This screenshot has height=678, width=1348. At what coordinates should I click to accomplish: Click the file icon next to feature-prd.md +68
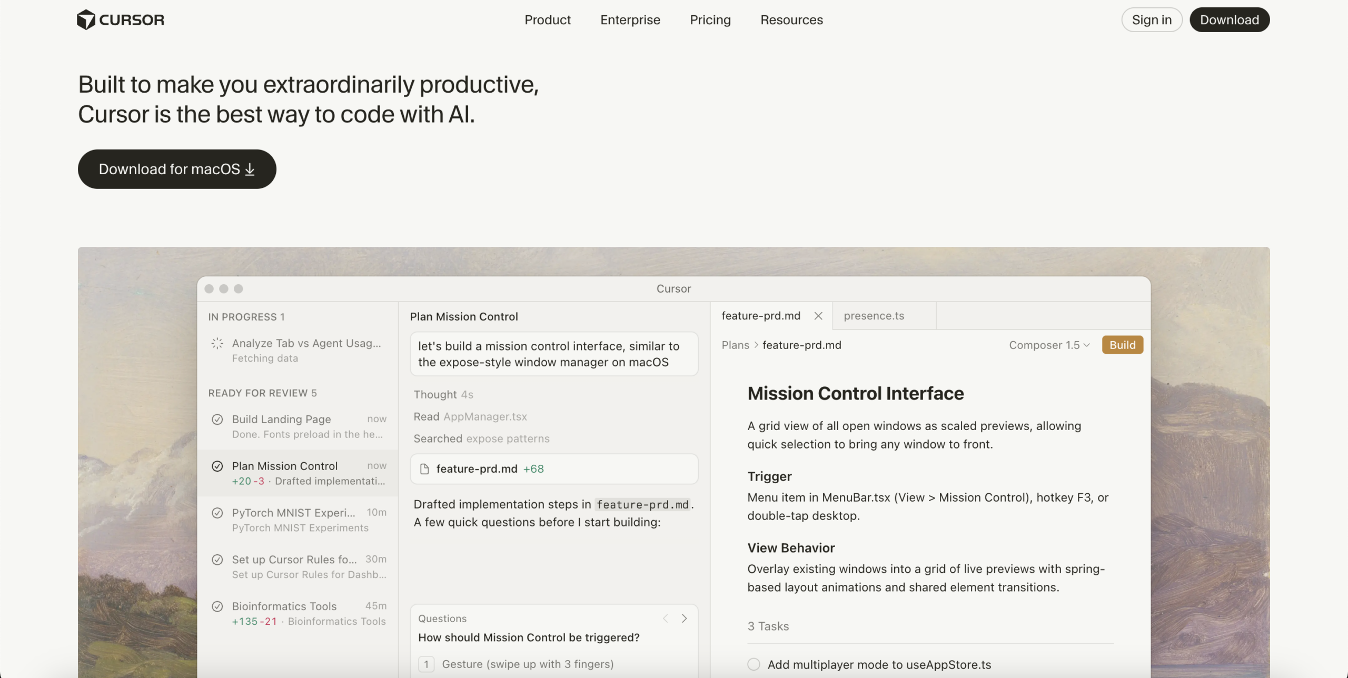[x=424, y=469]
